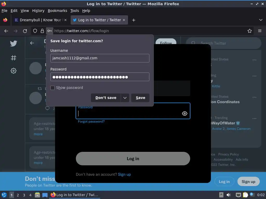Close the Dreamybull tab
The image size is (266, 199).
65,20
